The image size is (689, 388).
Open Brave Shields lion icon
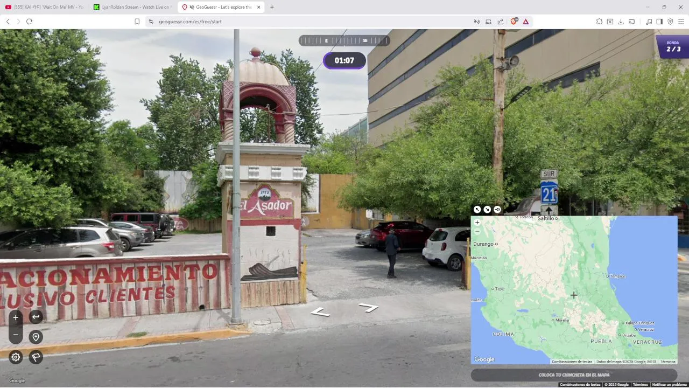pyautogui.click(x=514, y=22)
